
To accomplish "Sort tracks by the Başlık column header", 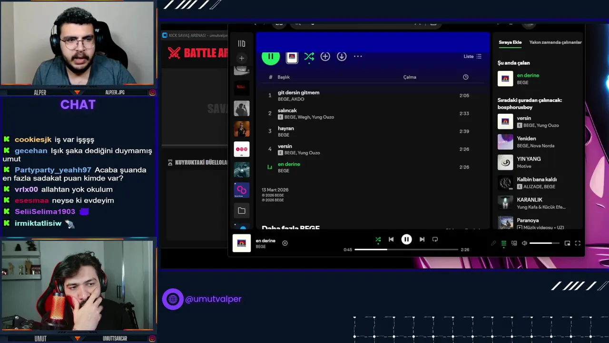I will point(284,77).
